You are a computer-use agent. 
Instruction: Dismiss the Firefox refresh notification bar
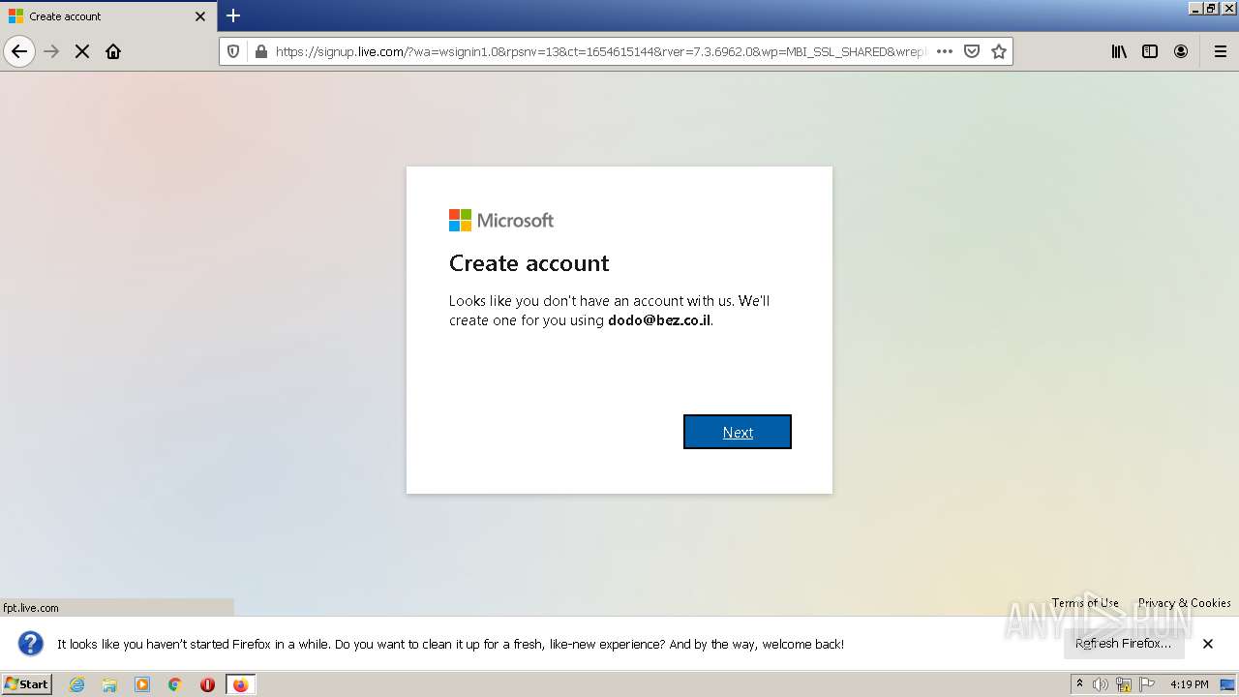click(x=1208, y=643)
